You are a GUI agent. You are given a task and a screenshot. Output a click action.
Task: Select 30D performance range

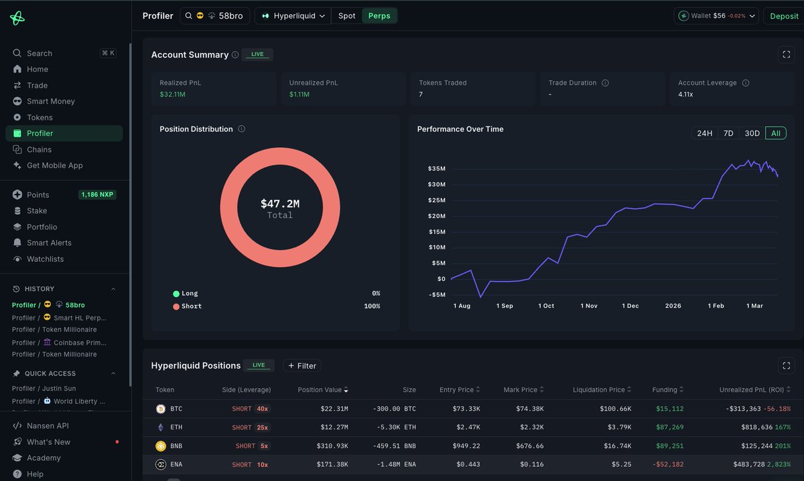pos(752,133)
